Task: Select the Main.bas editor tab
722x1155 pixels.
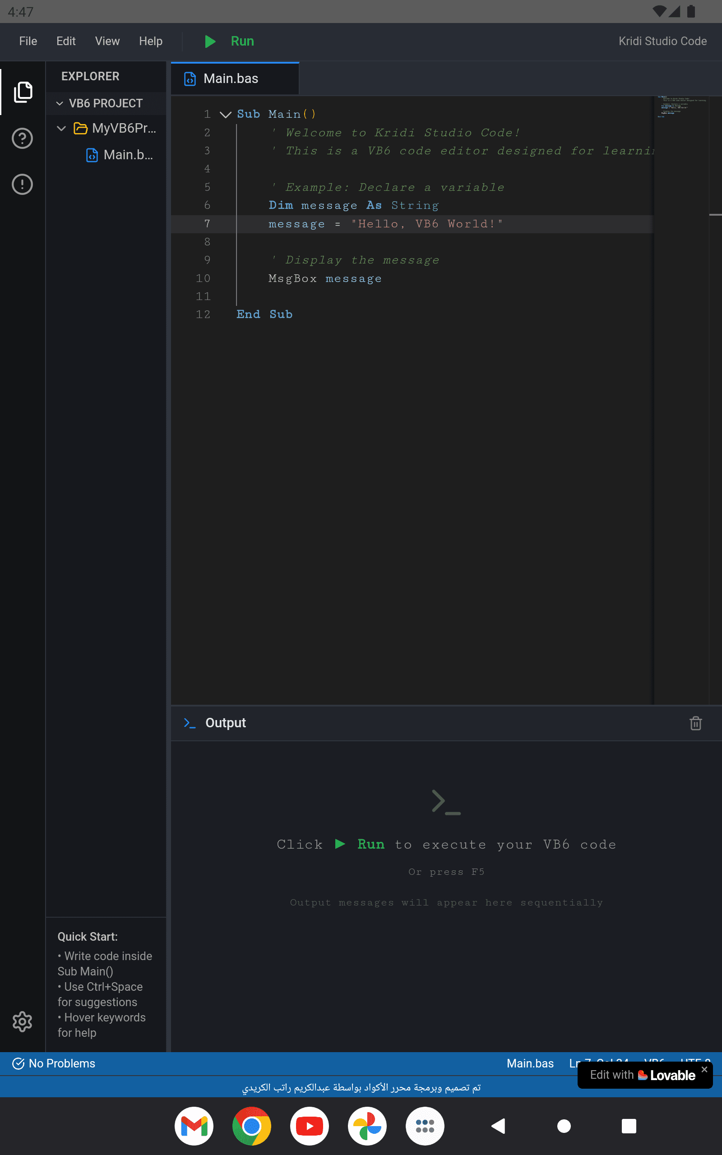Action: coord(235,79)
